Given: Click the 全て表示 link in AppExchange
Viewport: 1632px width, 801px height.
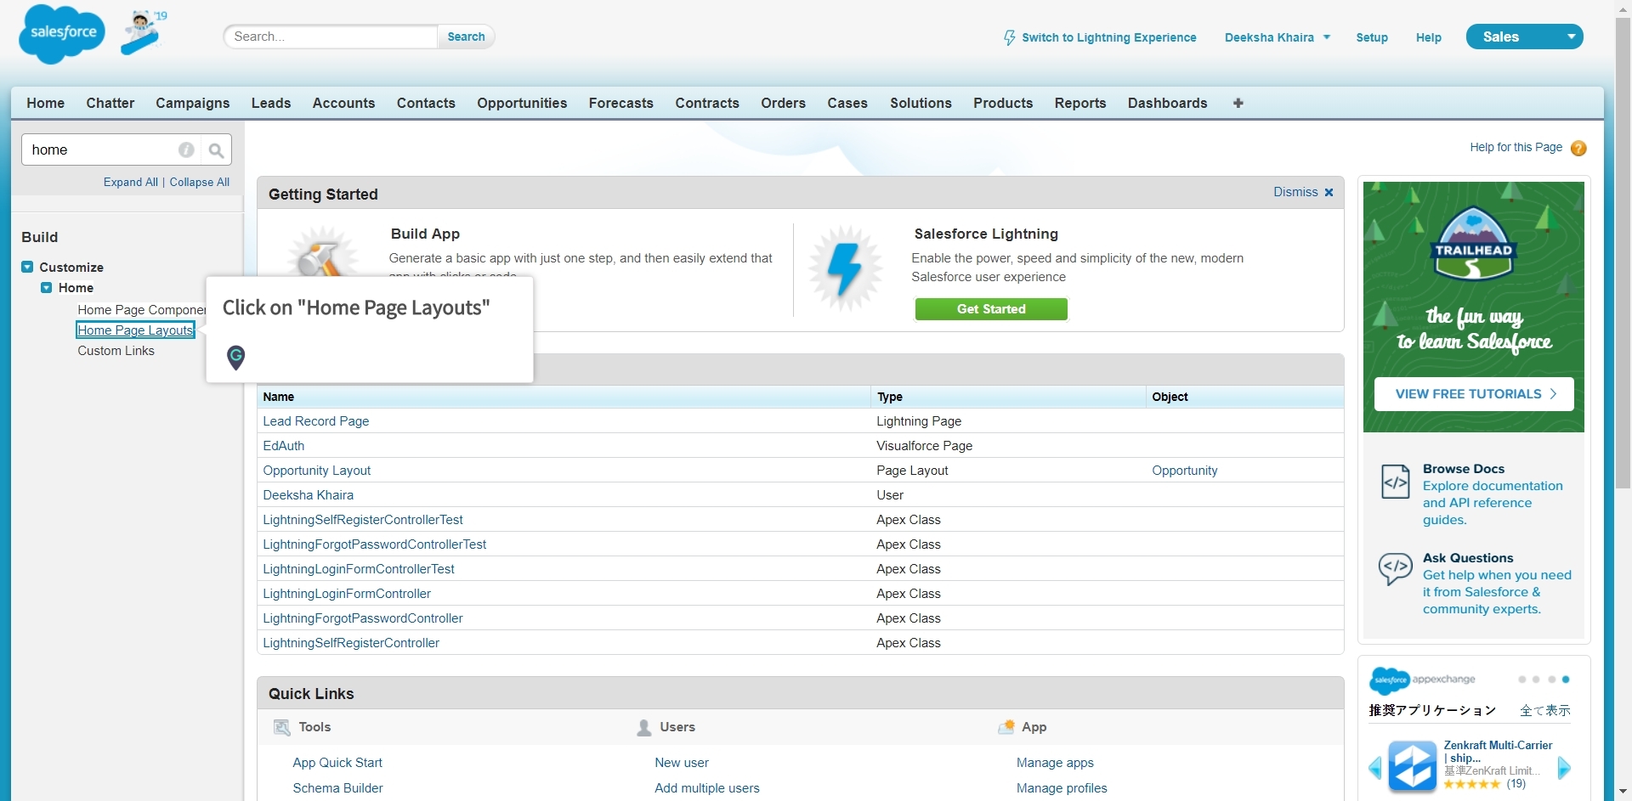Looking at the screenshot, I should pyautogui.click(x=1544, y=710).
